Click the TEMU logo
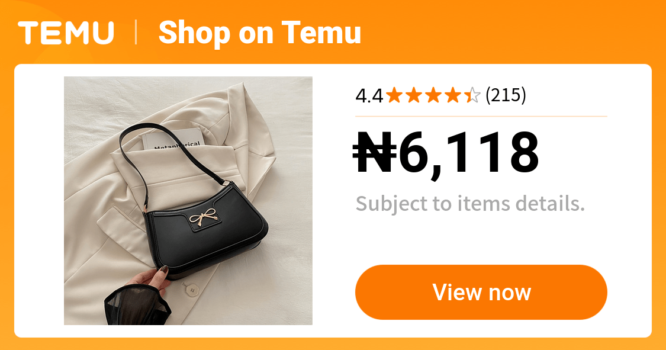The image size is (666, 350). coord(66,33)
